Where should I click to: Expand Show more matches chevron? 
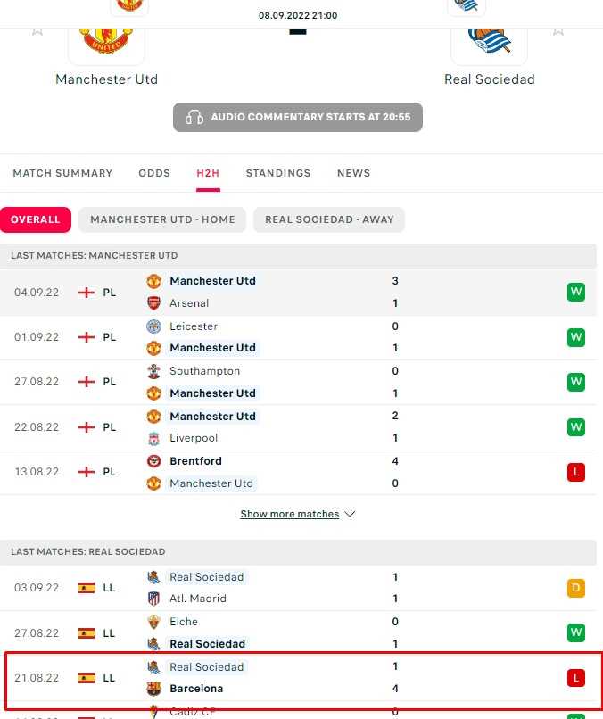tap(350, 515)
